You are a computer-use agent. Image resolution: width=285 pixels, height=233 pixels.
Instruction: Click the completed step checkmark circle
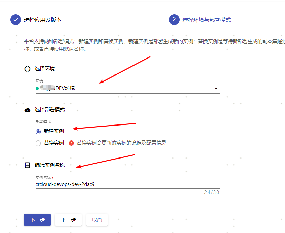pos(16,20)
